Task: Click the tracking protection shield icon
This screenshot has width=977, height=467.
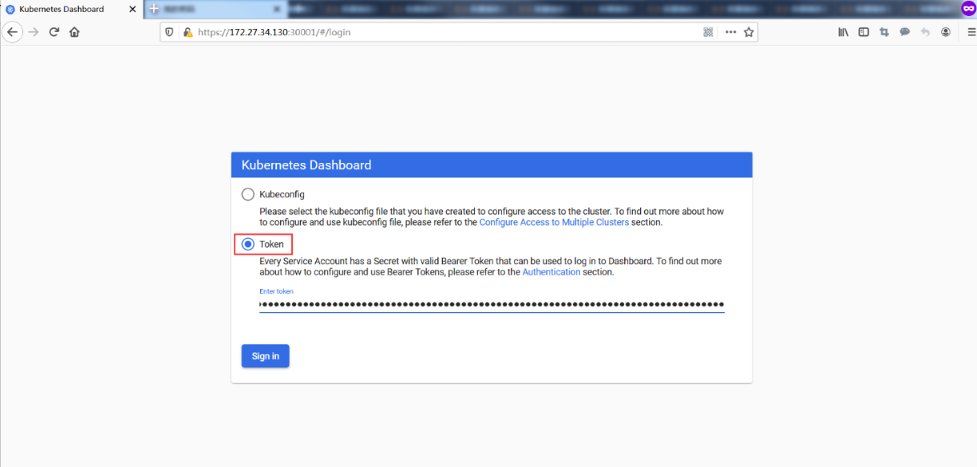Action: coord(170,32)
